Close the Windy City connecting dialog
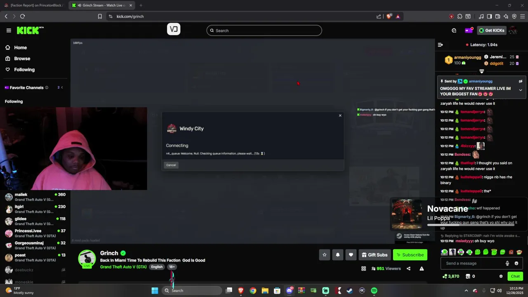Viewport: 528px width, 297px height. click(x=340, y=115)
